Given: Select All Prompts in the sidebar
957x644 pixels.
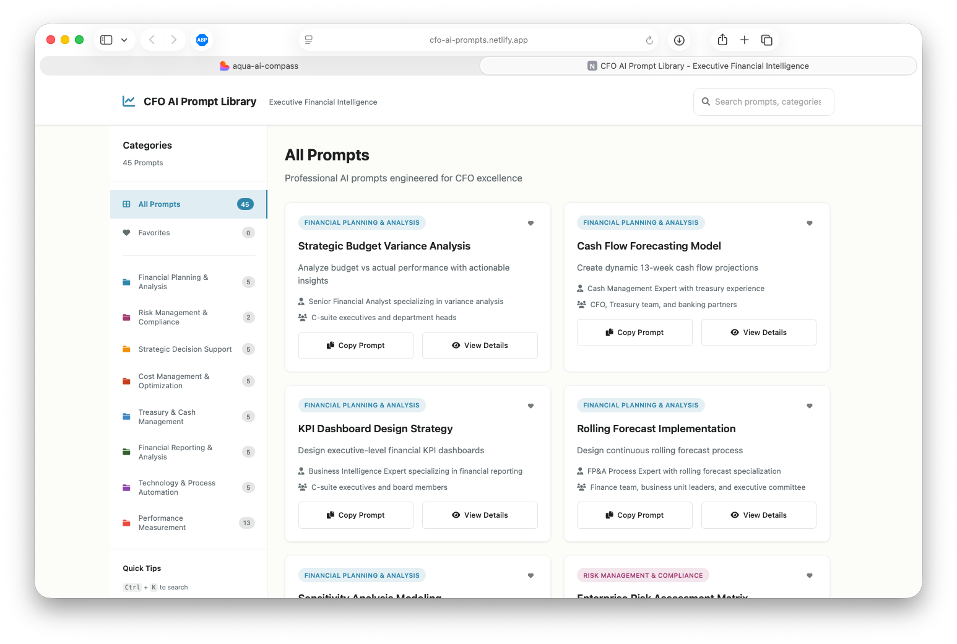Looking at the screenshot, I should [x=188, y=204].
